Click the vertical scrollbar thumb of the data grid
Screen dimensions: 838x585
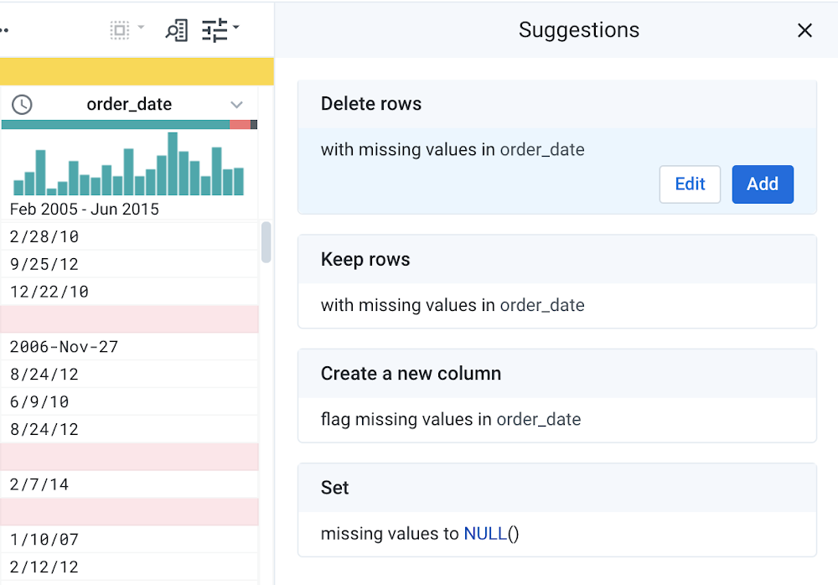[x=266, y=242]
